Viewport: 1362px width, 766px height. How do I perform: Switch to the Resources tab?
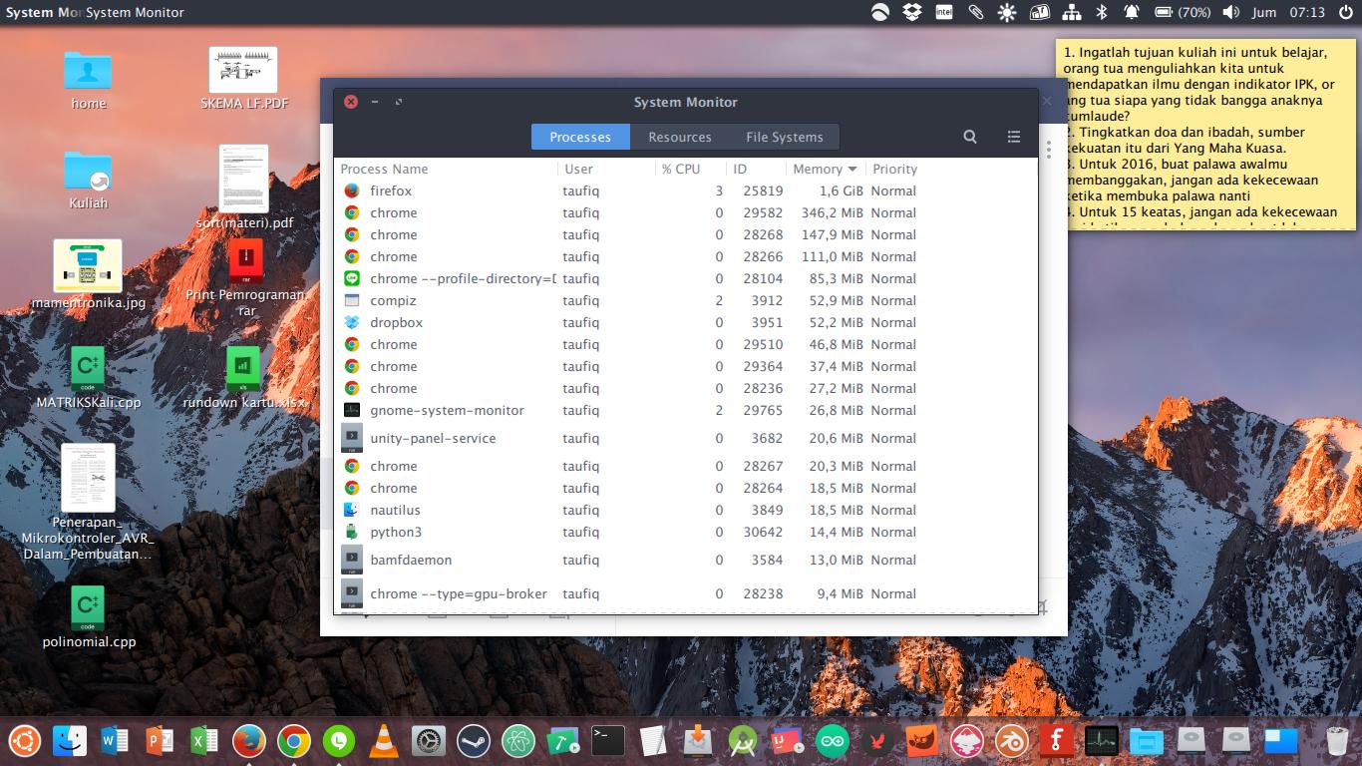(679, 137)
